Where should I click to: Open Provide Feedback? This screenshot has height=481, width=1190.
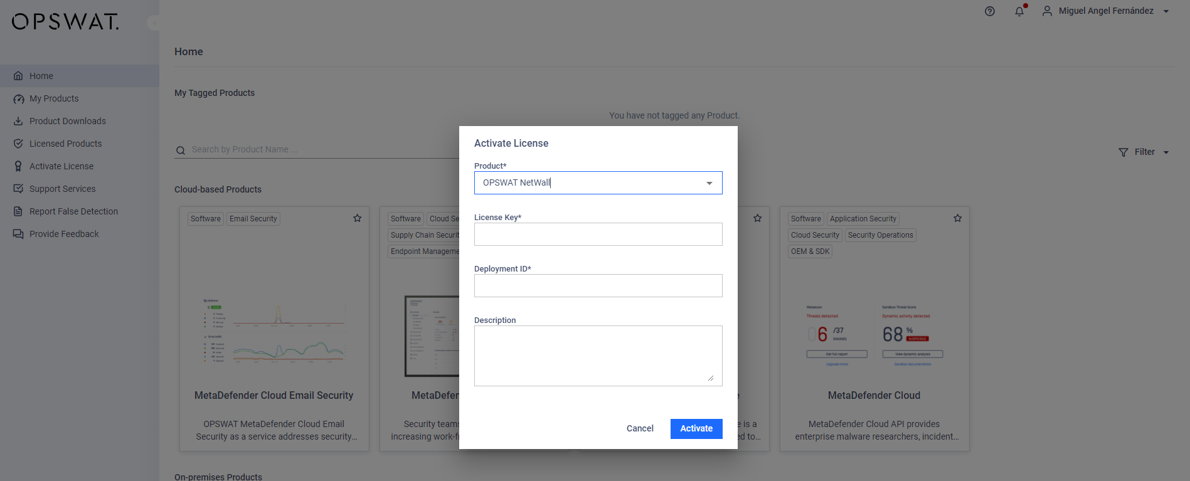[x=80, y=234]
